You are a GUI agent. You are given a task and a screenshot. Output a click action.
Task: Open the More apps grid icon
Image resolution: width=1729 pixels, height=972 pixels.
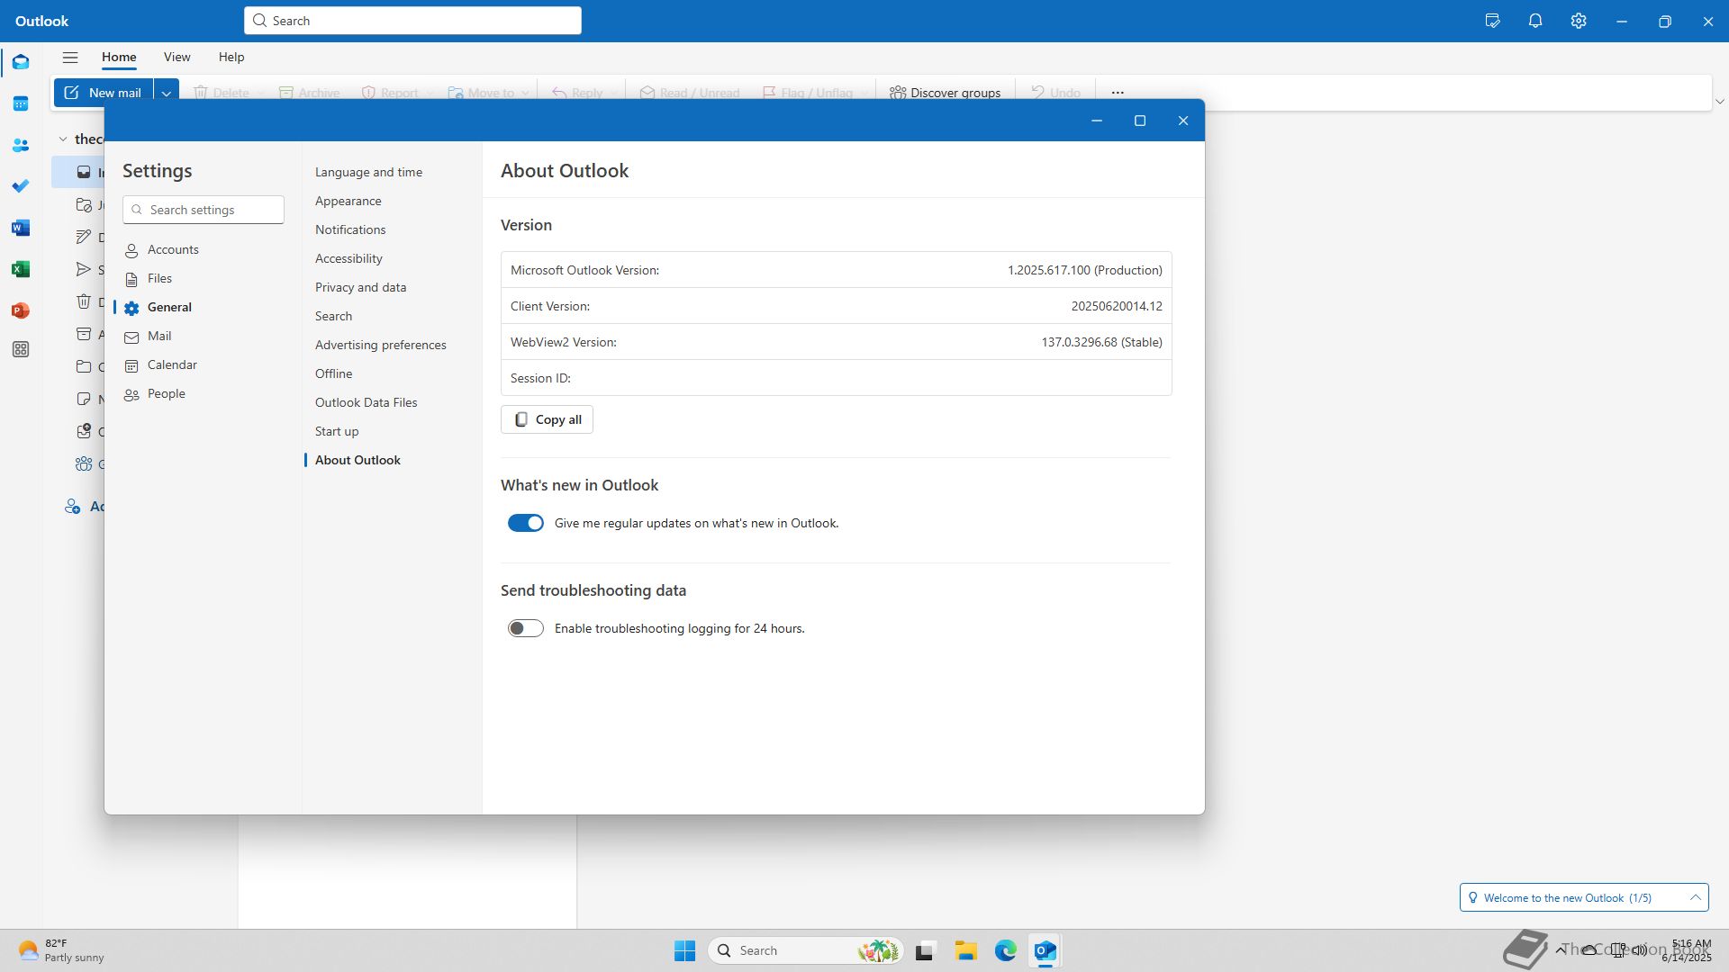click(21, 349)
